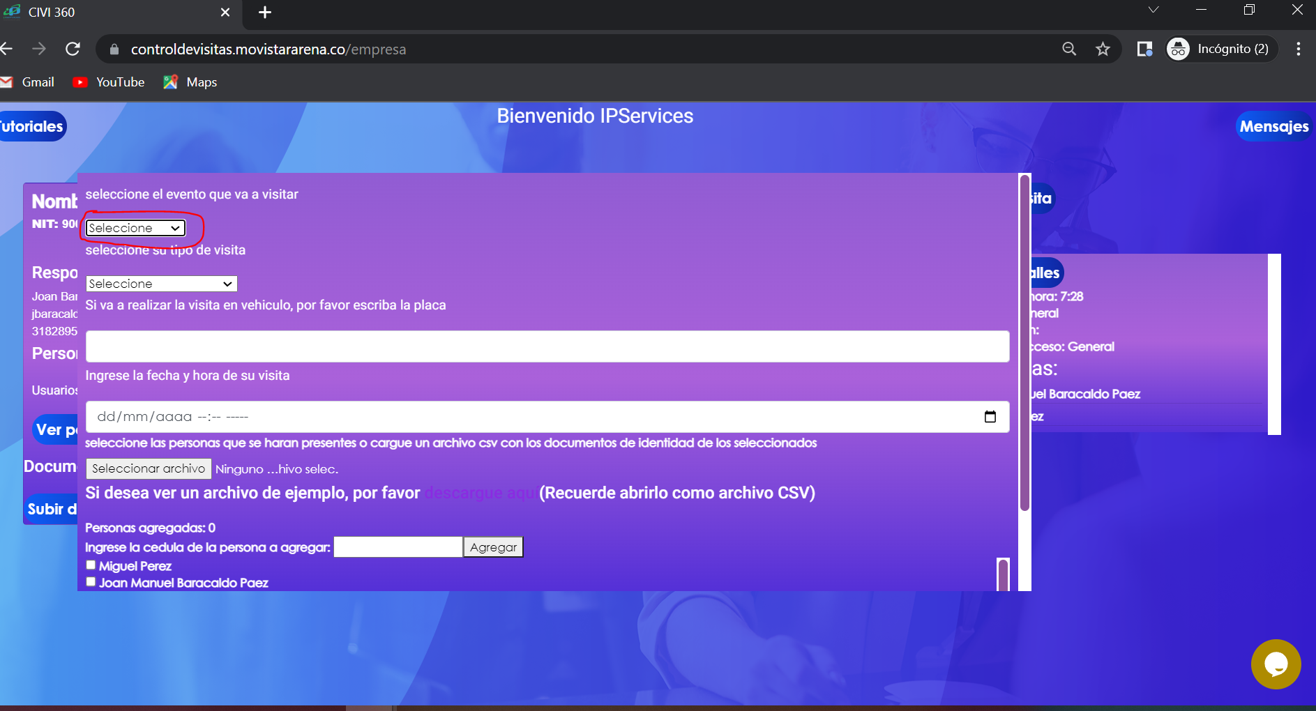Open the Chrome three-dot menu
This screenshot has height=711, width=1316.
coord(1298,49)
